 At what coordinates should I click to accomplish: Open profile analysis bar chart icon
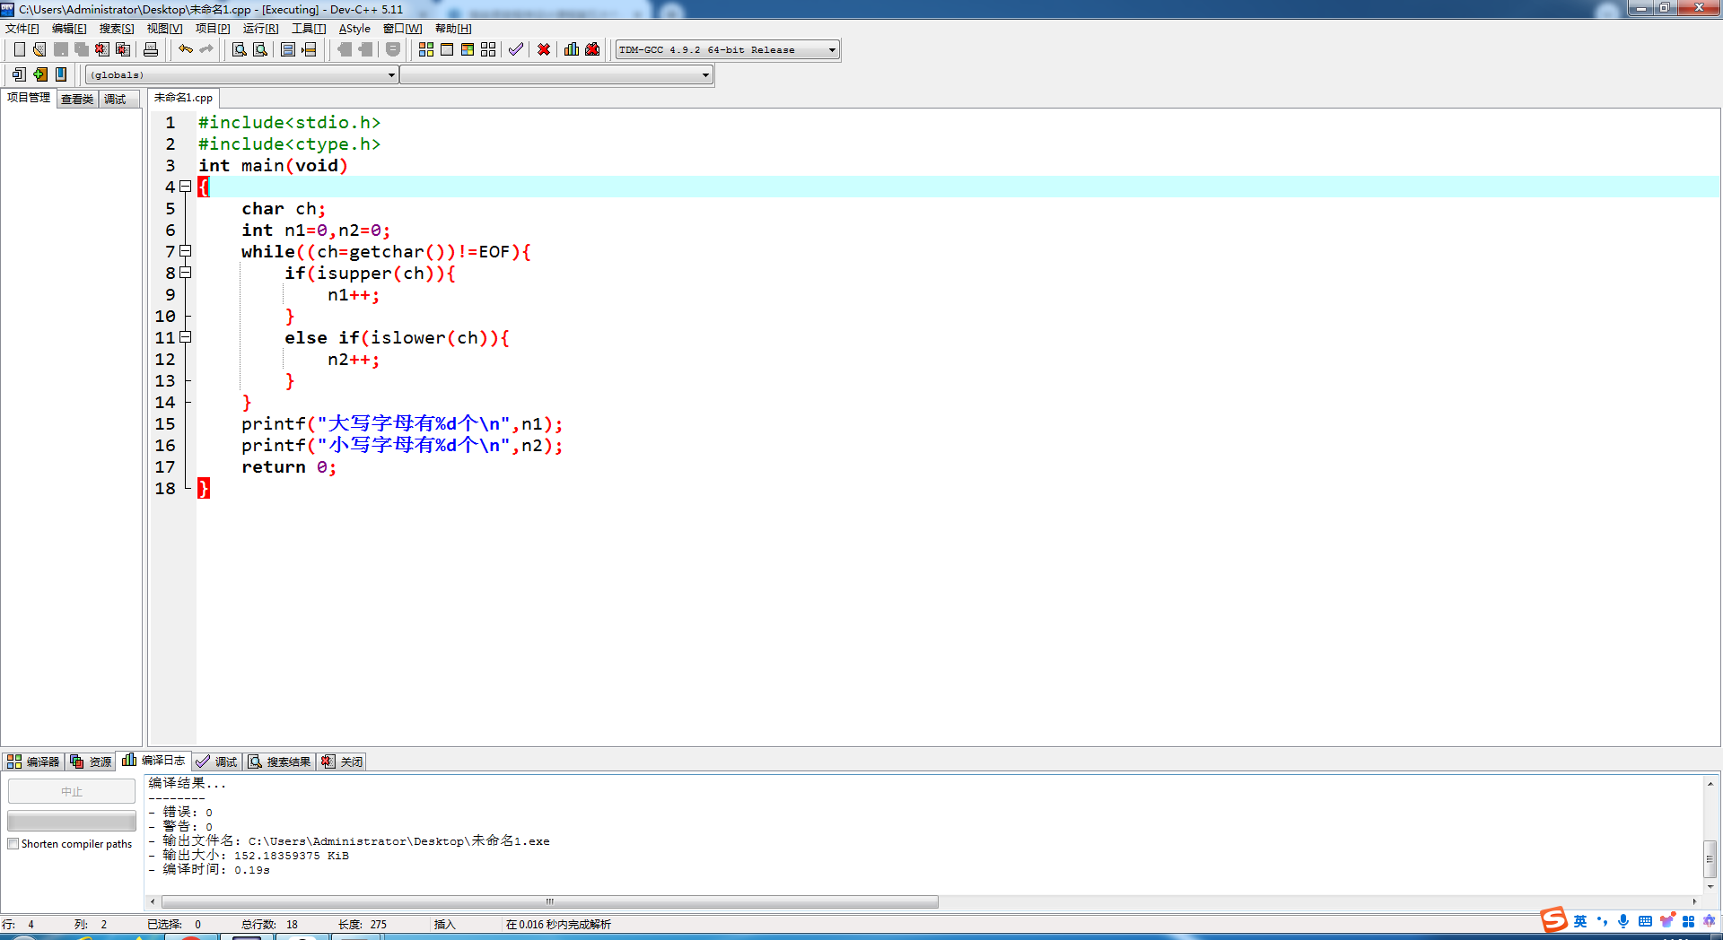click(x=572, y=49)
